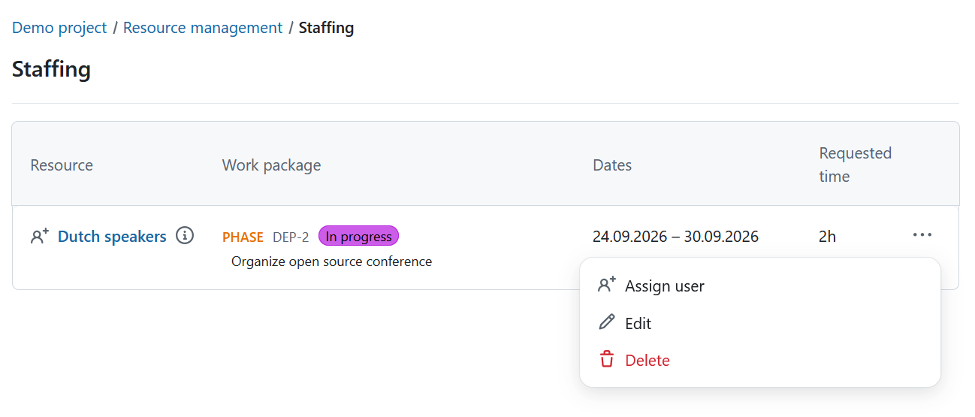Click the DEP-2 work package ID
This screenshot has width=975, height=417.
[291, 237]
